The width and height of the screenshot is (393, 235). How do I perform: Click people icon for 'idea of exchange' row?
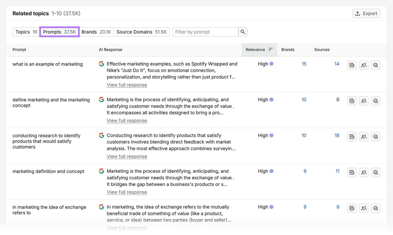coord(364,208)
